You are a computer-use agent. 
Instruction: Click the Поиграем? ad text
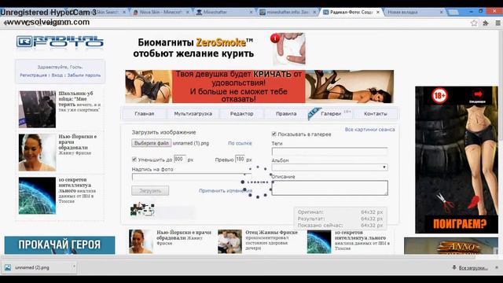tap(460, 223)
